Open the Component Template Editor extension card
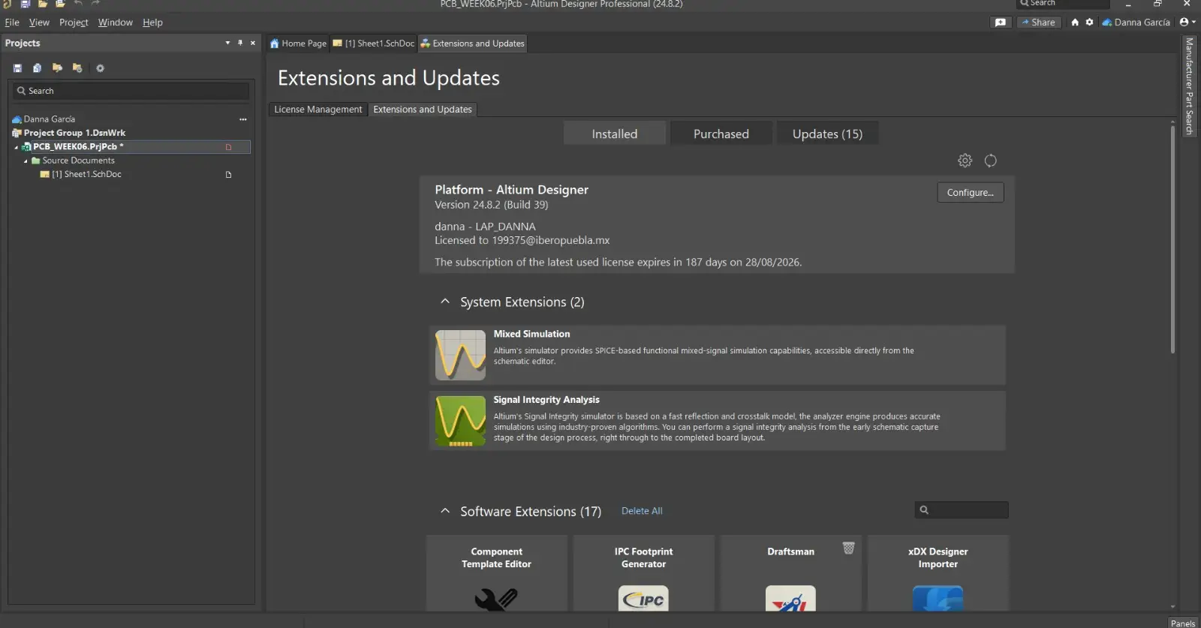 [497, 573]
